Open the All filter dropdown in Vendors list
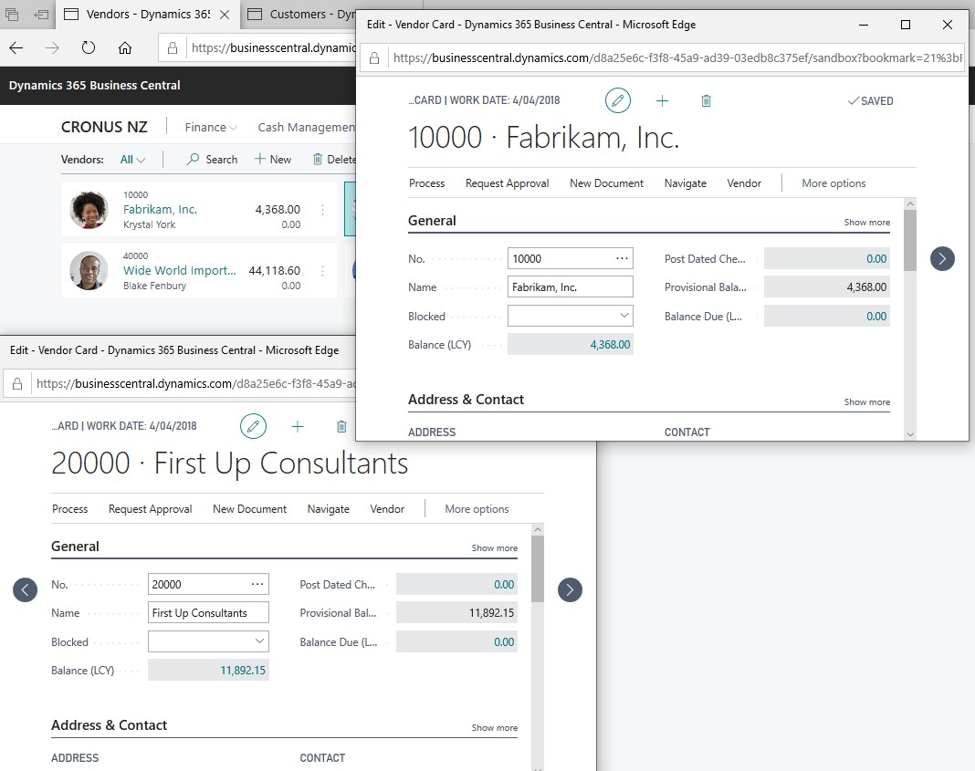The image size is (975, 771). [x=133, y=159]
